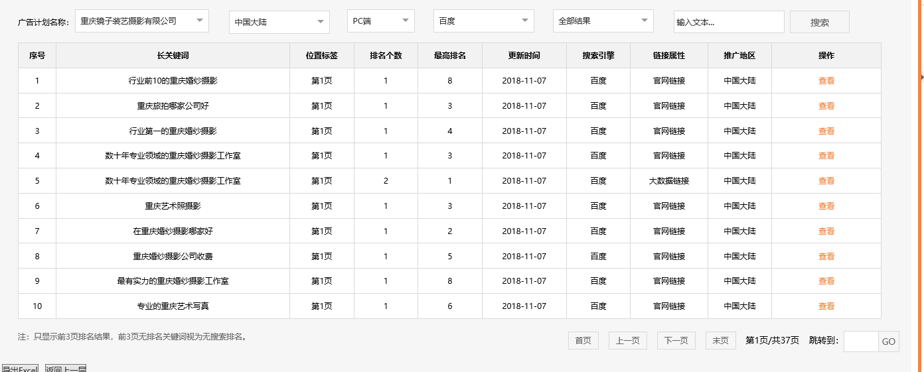Select keyword 重庆旅拍哪家公司好
This screenshot has height=372, width=924.
click(173, 106)
